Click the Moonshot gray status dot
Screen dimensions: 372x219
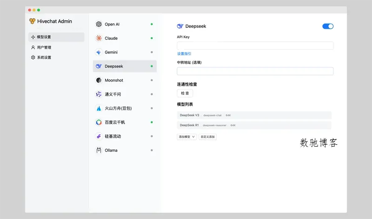[x=152, y=80]
